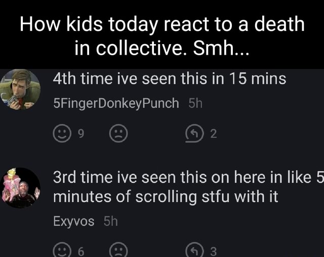This screenshot has width=324, height=257.
Task: Click the "How kids today react" caption
Action: click(x=162, y=23)
